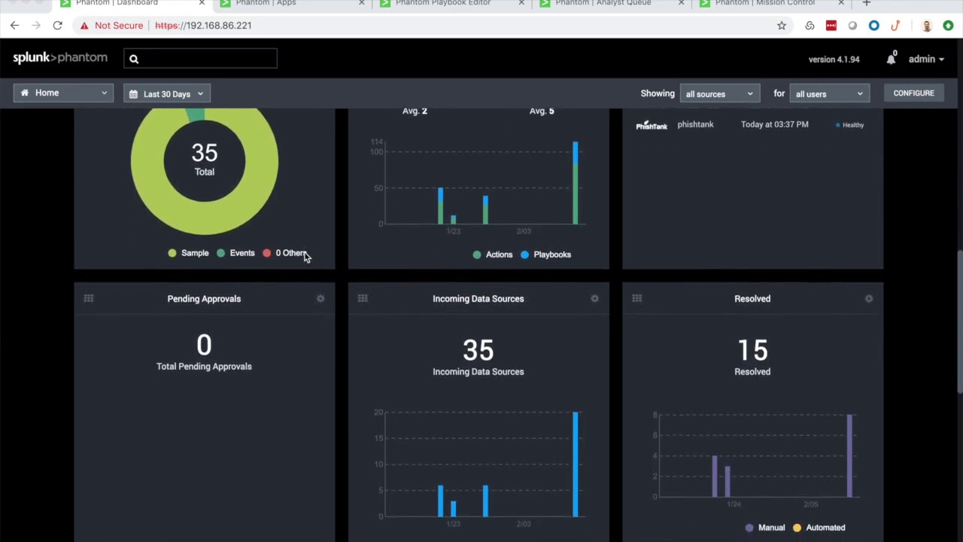
Task: Grab the Incoming Data Sources grid handle
Action: pyautogui.click(x=363, y=299)
